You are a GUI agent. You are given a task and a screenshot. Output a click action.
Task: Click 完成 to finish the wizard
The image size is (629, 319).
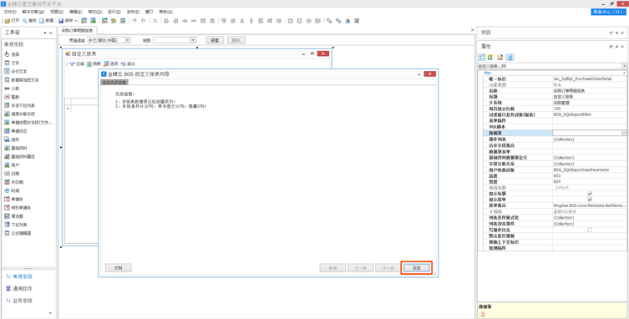416,267
